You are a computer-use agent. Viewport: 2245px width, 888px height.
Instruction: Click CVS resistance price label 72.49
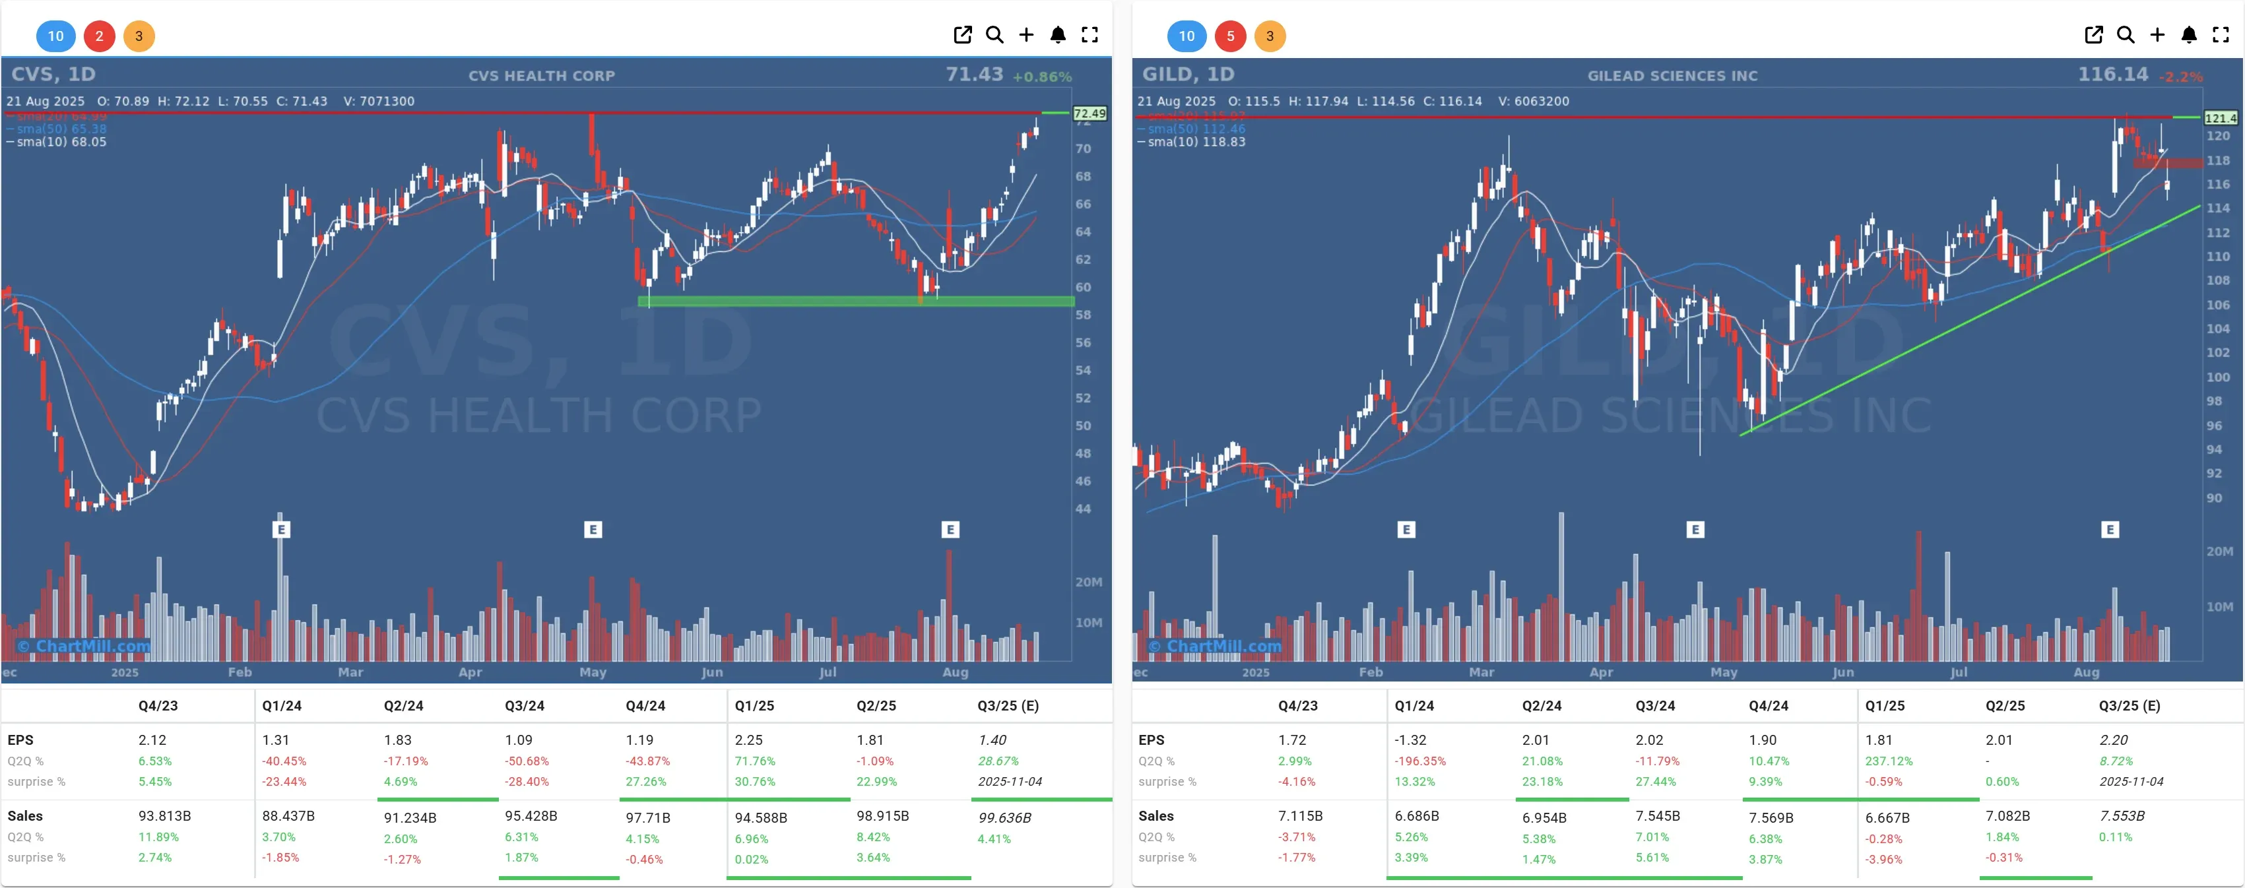coord(1090,113)
